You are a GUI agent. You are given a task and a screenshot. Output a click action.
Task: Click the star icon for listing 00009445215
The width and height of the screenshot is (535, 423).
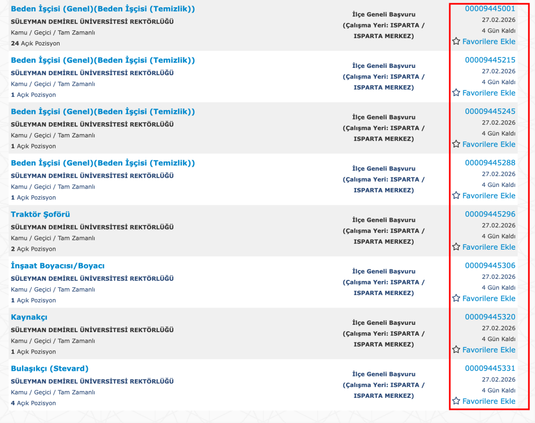click(456, 93)
